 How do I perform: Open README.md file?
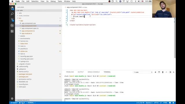23,82
